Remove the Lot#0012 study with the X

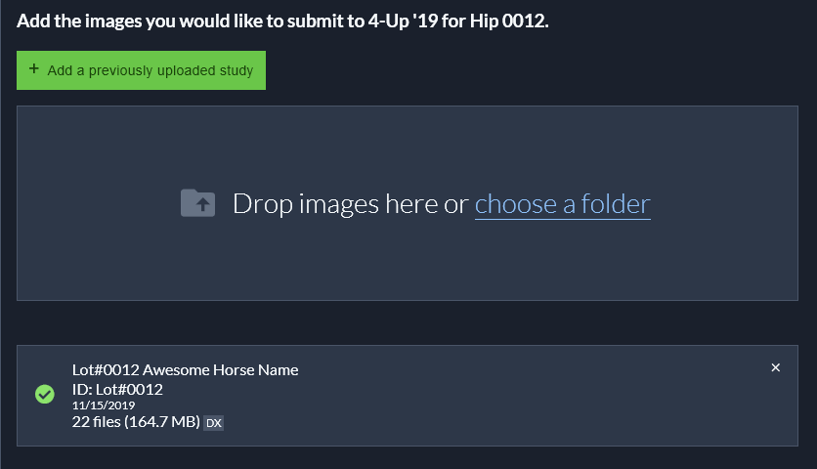coord(776,368)
